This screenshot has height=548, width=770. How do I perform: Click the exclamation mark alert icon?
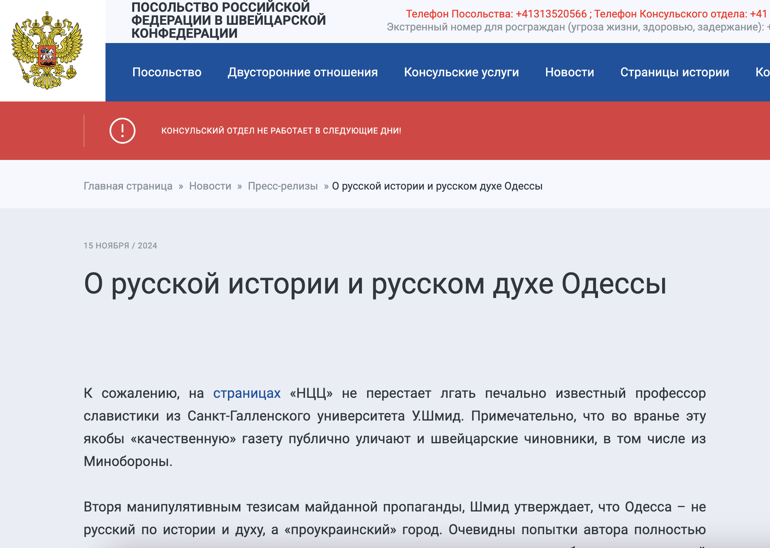[122, 131]
